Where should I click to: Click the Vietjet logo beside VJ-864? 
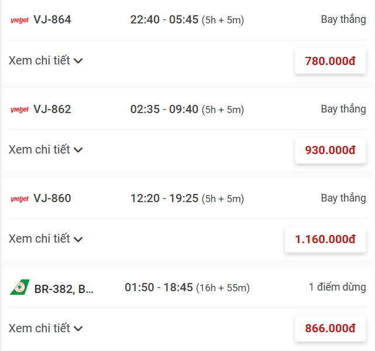[20, 21]
